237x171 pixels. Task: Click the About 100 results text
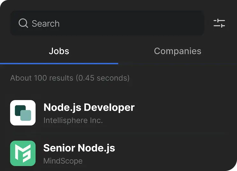click(x=41, y=78)
